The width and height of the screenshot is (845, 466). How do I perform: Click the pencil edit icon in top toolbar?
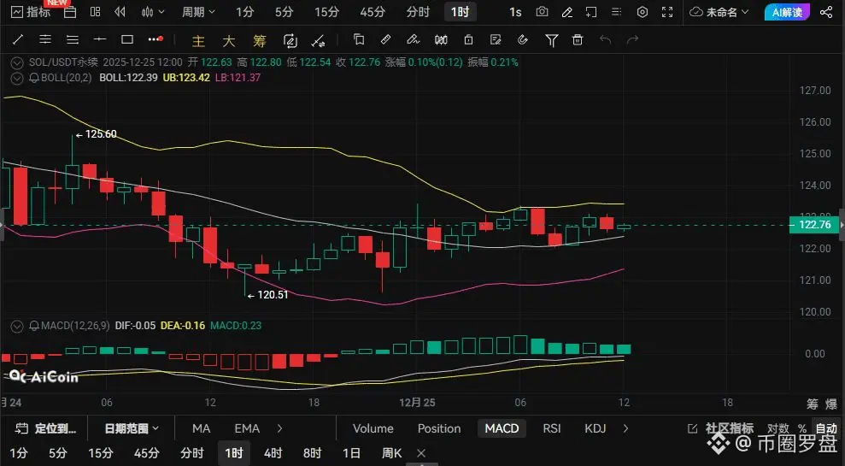pos(567,12)
